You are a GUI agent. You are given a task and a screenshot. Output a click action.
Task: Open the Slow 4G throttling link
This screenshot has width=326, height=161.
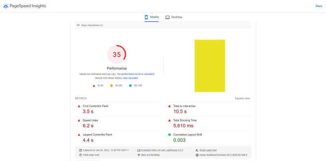pyautogui.click(x=150, y=155)
